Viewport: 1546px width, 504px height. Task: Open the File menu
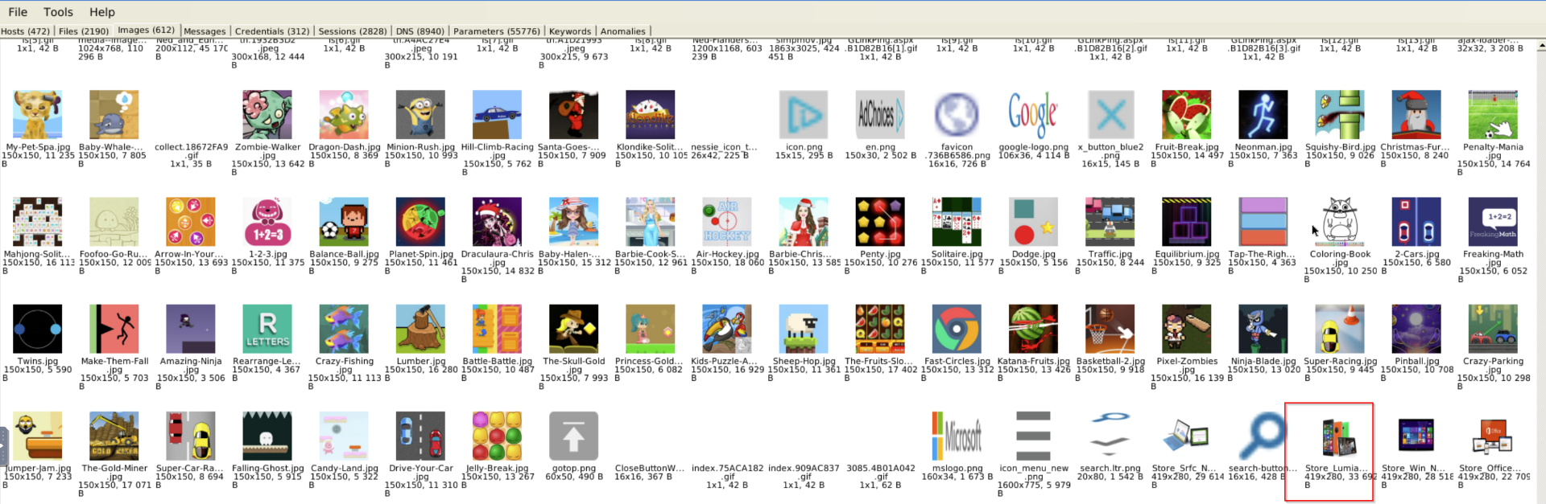pyautogui.click(x=18, y=12)
